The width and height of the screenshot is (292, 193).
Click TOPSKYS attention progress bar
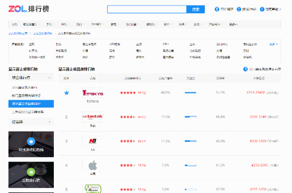[190, 92]
